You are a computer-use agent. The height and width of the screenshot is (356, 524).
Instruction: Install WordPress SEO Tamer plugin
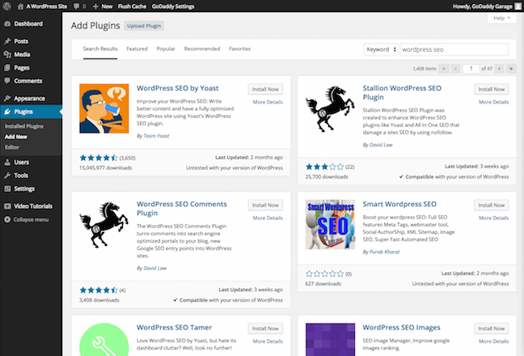point(265,328)
